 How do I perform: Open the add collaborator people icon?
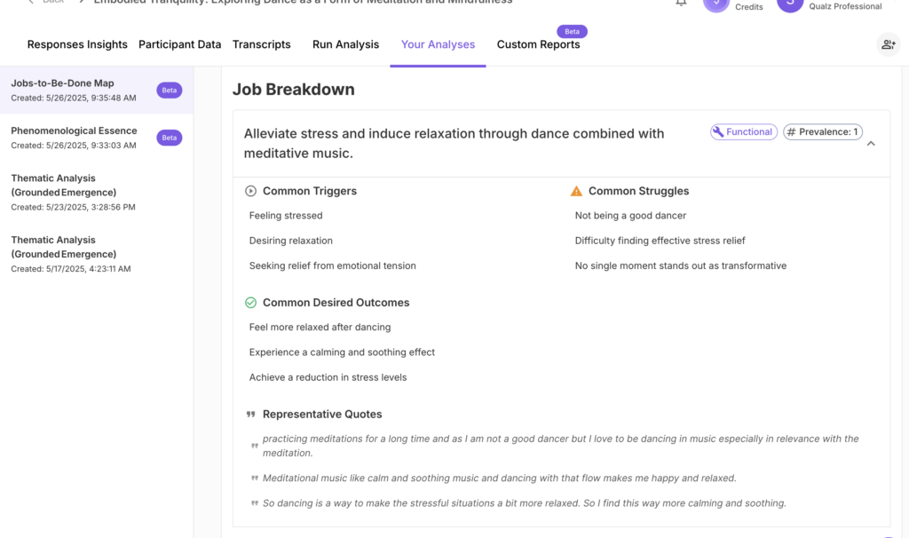tap(888, 44)
